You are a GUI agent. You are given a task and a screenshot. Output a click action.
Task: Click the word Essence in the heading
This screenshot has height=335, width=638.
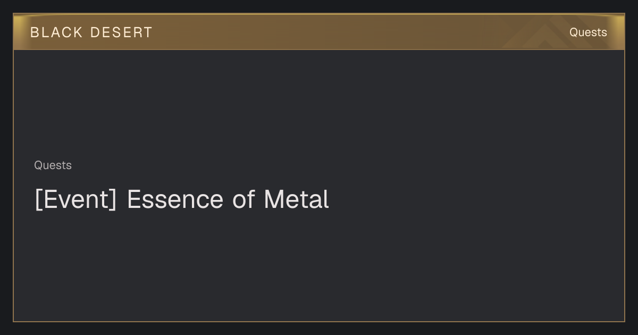click(175, 199)
